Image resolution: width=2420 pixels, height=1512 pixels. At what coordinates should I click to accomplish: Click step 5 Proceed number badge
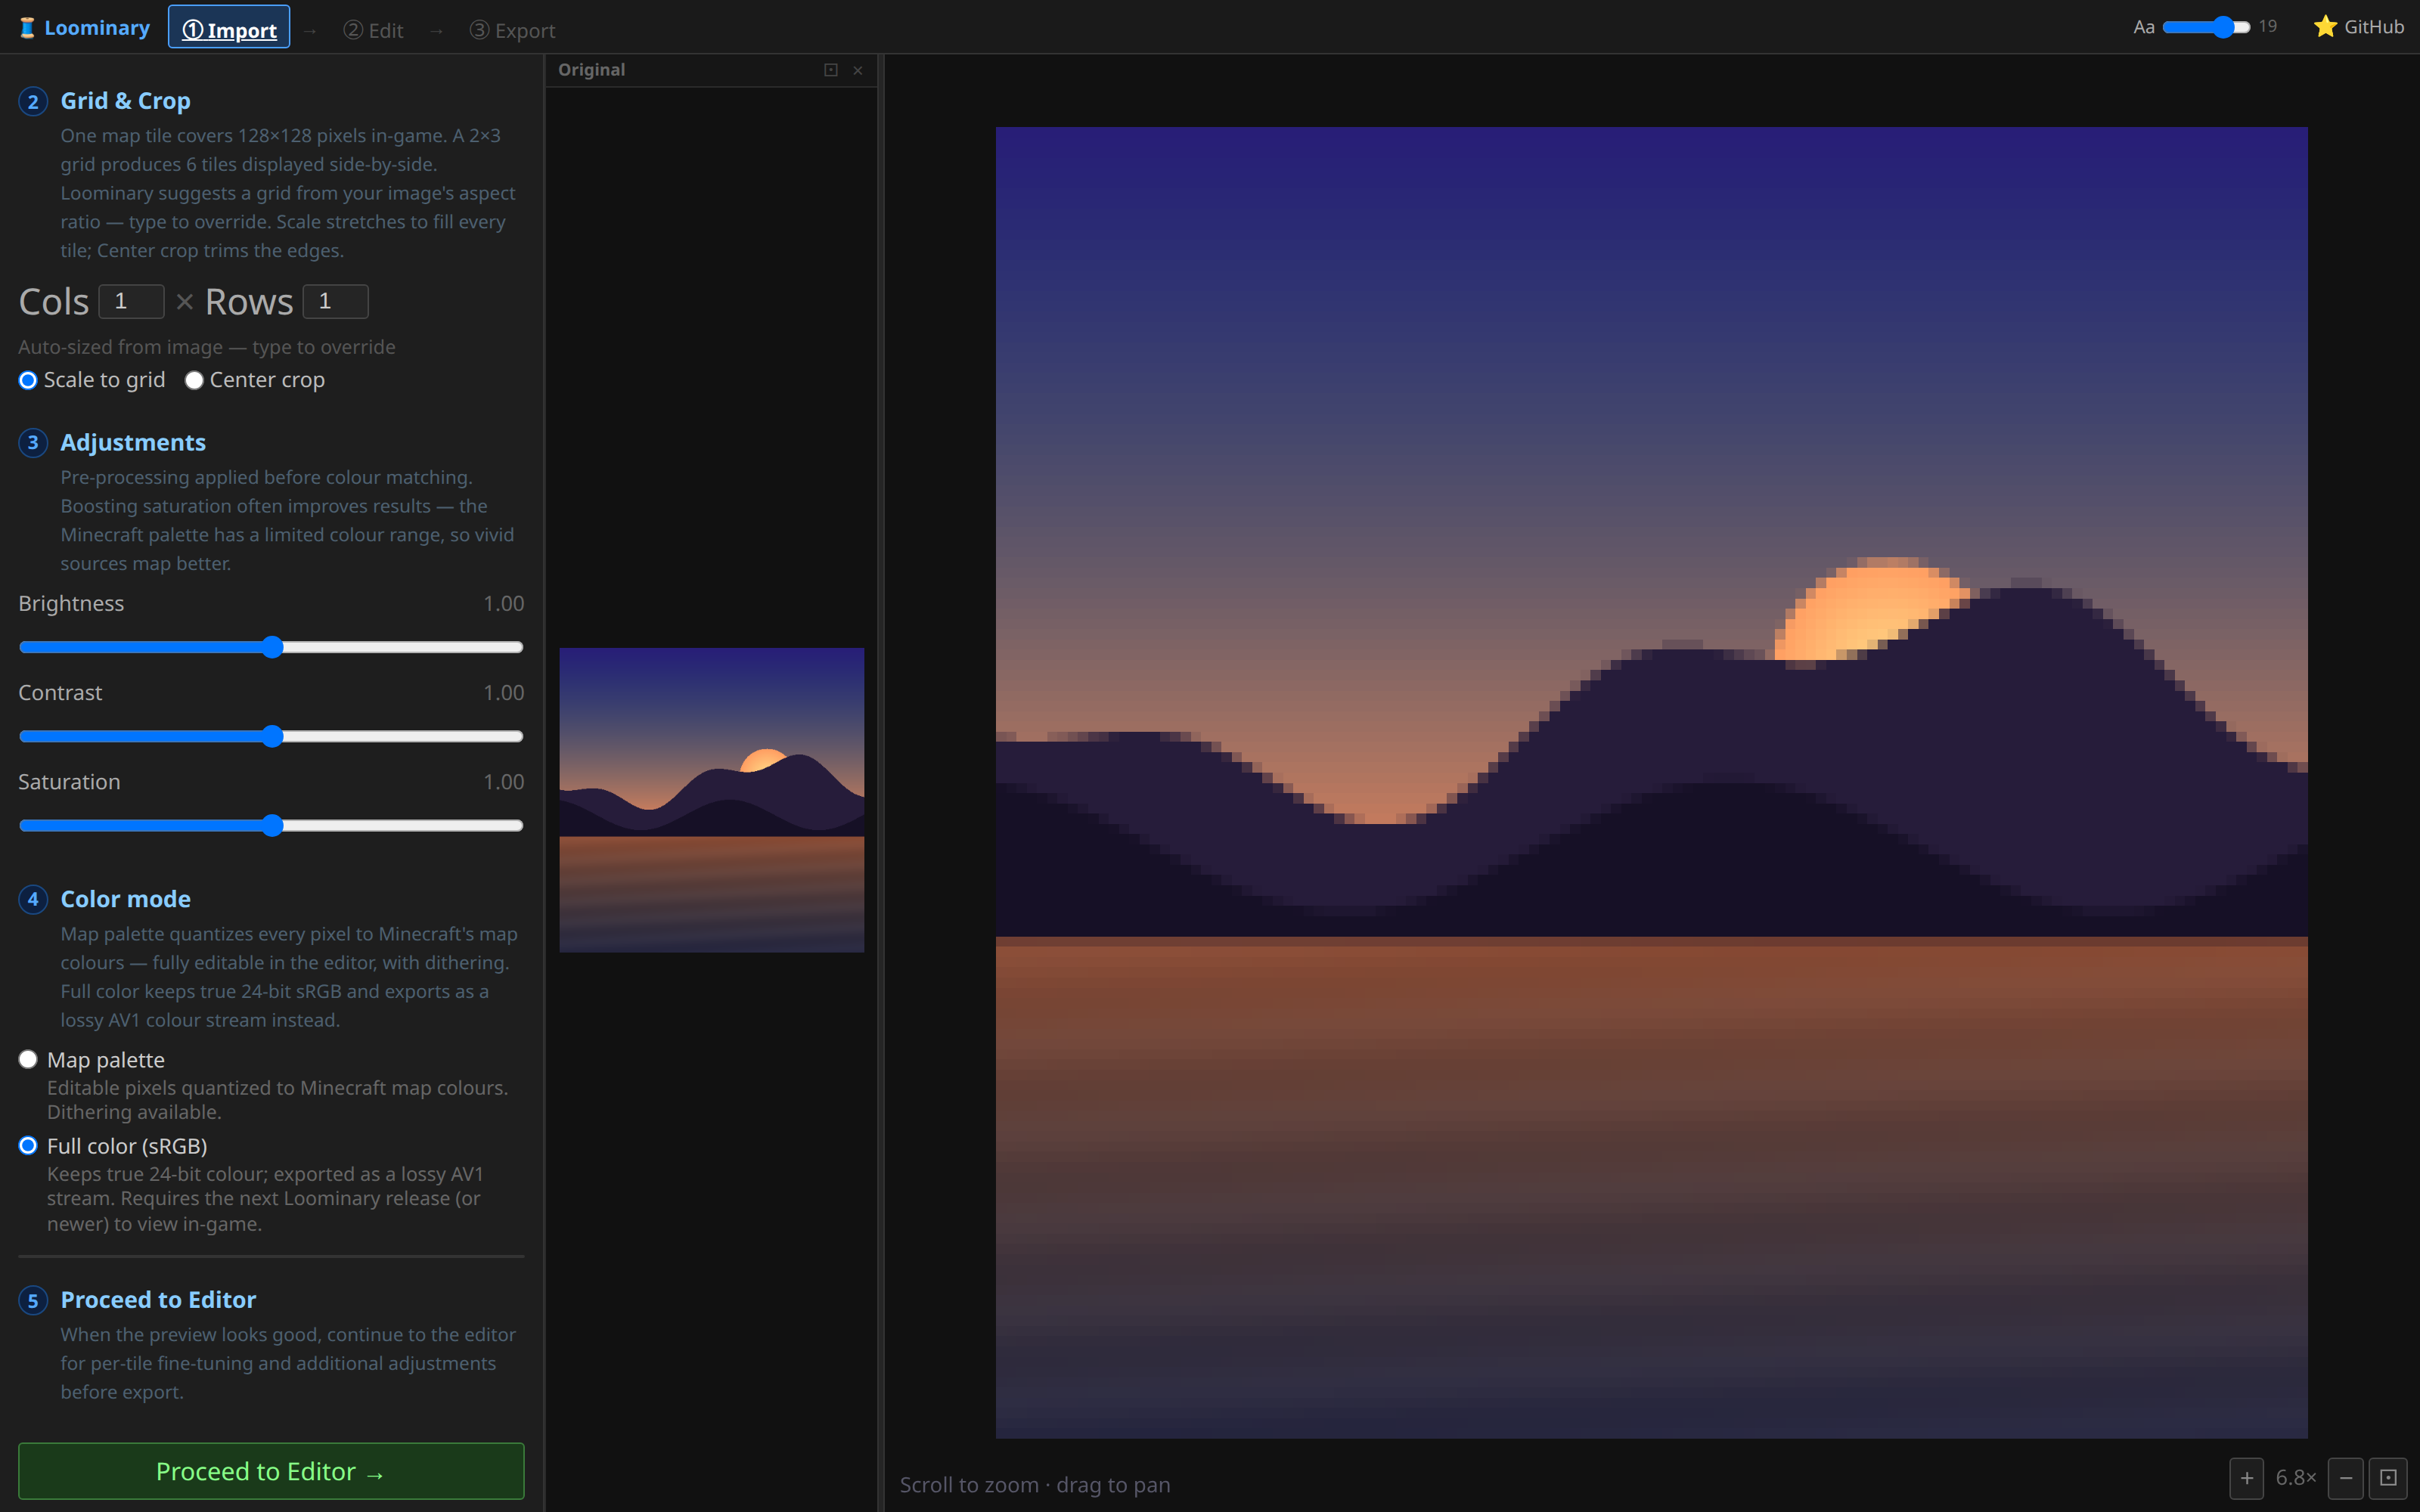pos(33,1300)
